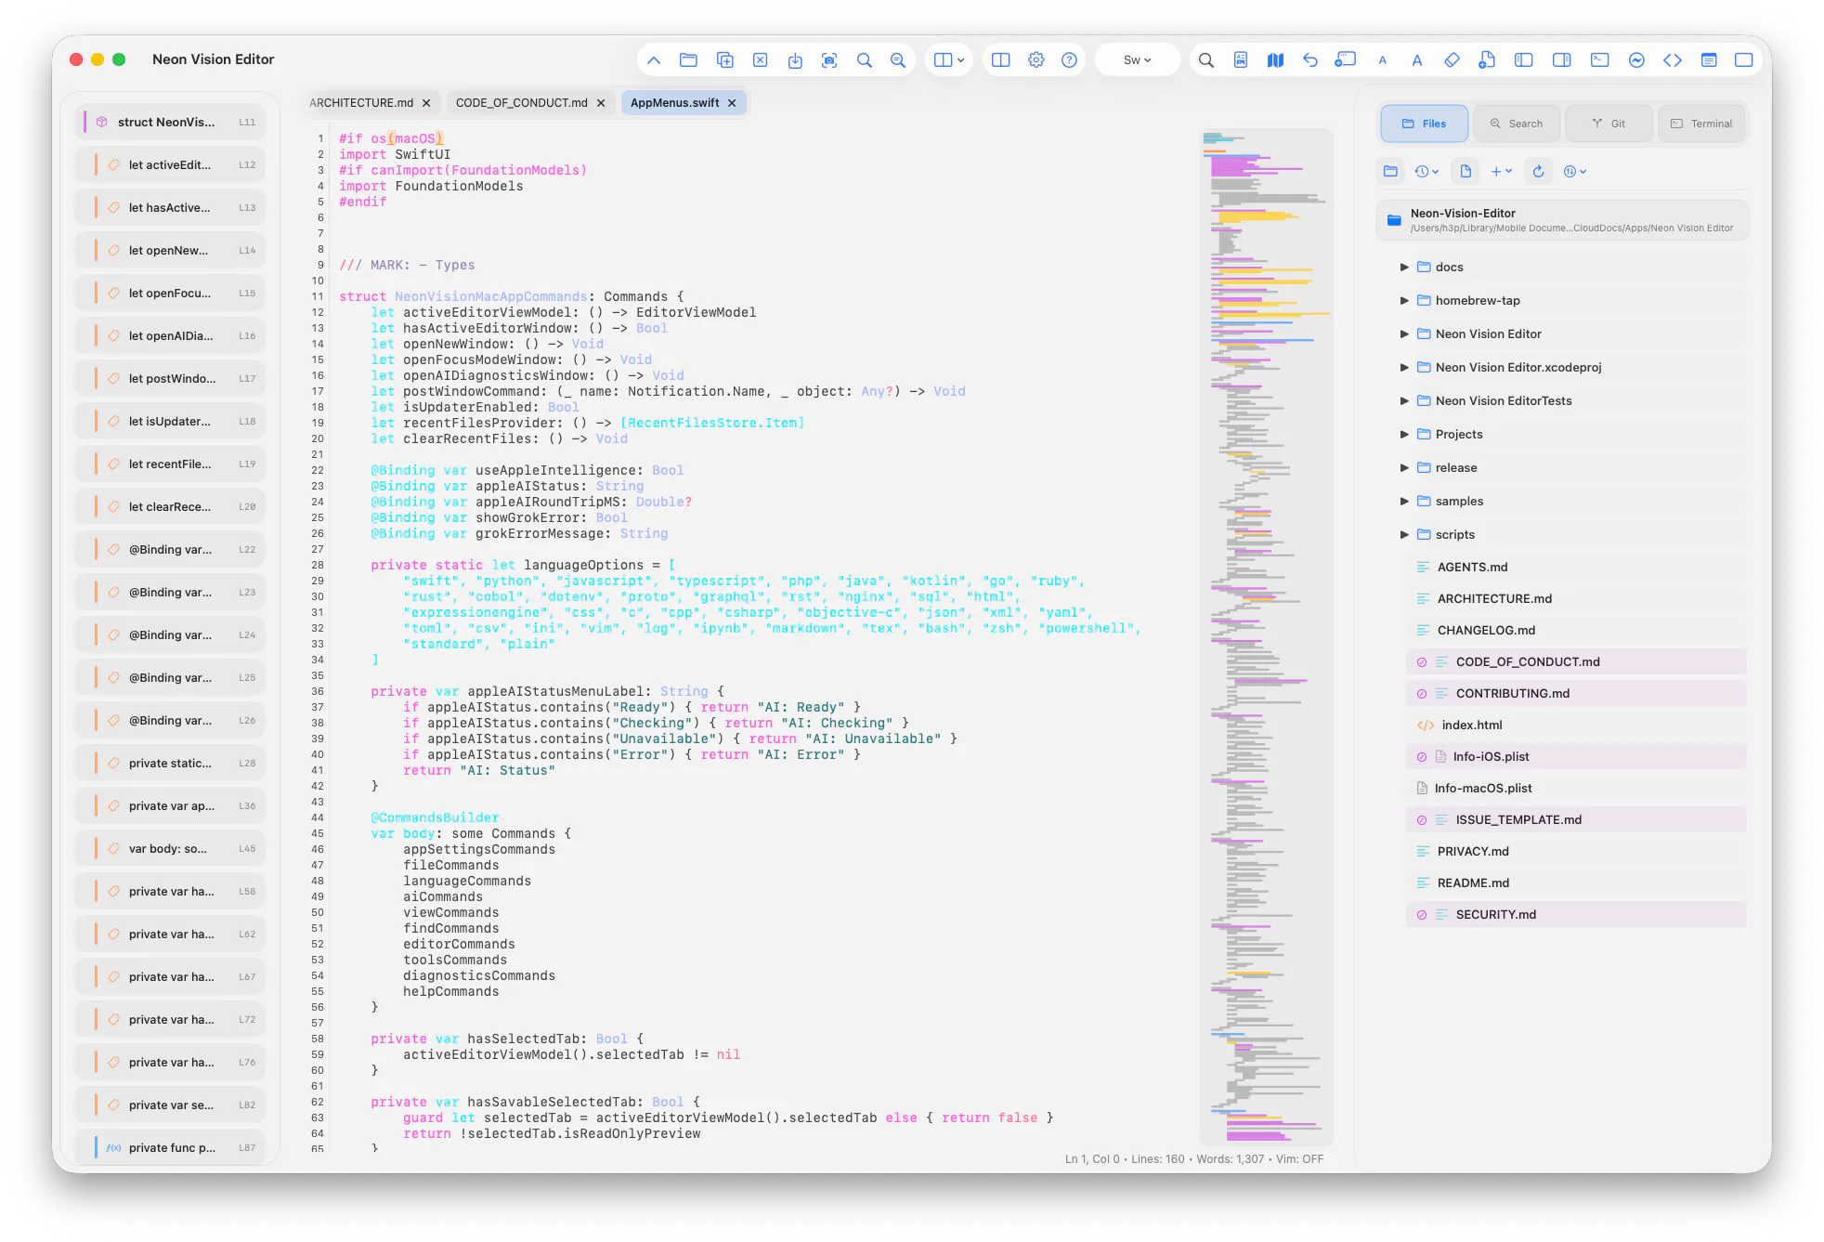Image resolution: width=1824 pixels, height=1242 pixels.
Task: Open the Search sidebar tab
Action: (1518, 124)
